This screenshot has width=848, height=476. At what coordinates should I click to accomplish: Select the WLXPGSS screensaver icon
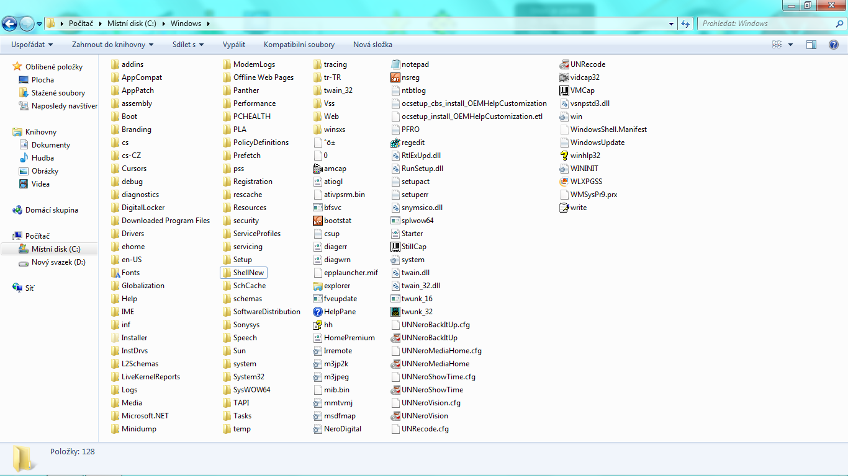click(x=564, y=182)
